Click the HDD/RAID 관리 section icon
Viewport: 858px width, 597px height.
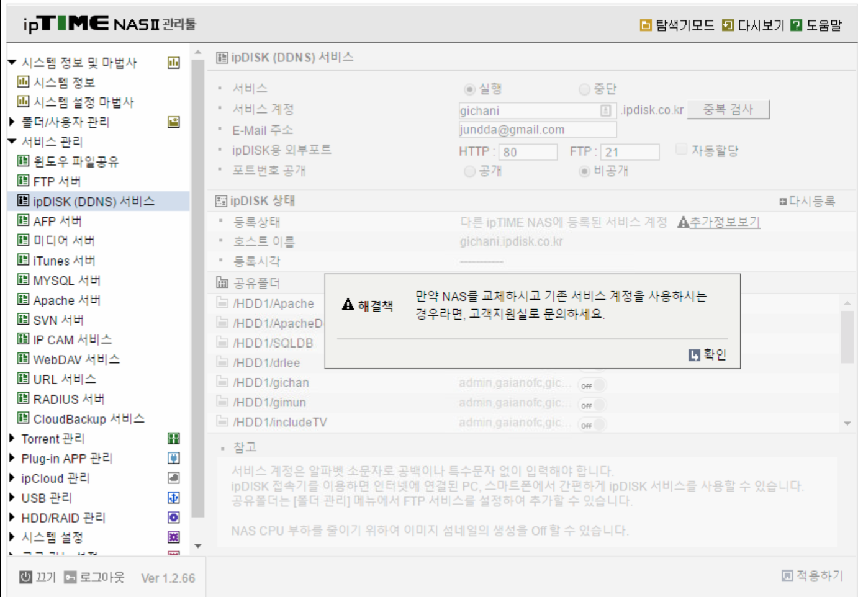[174, 518]
